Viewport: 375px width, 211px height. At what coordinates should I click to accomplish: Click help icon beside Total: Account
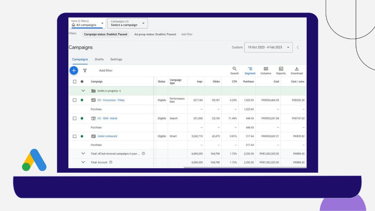pyautogui.click(x=111, y=162)
